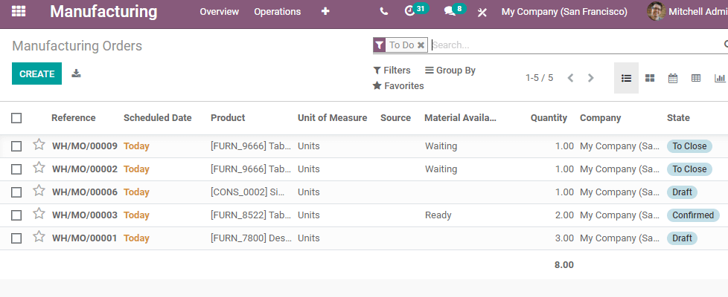Switch to calendar view
This screenshot has width=728, height=297.
(x=672, y=78)
